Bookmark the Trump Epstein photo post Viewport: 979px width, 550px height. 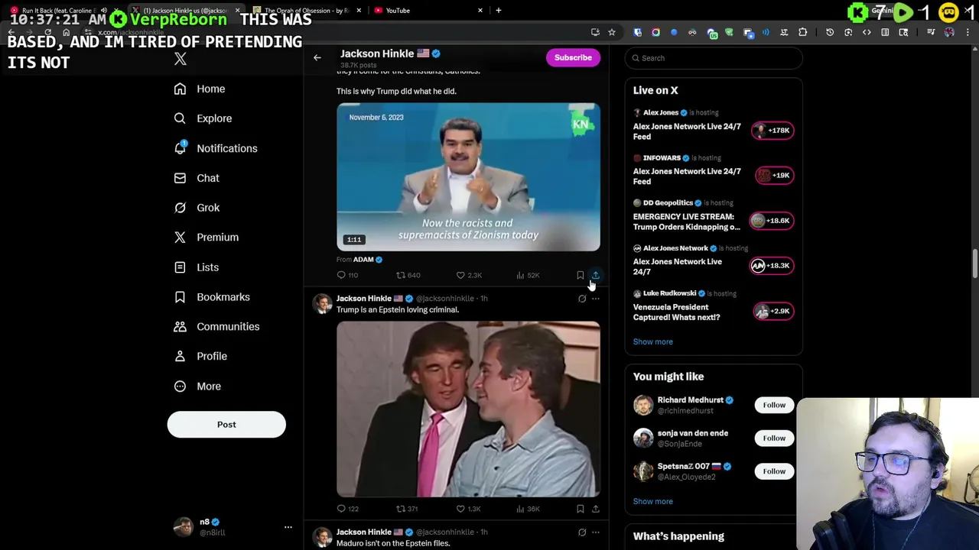580,509
